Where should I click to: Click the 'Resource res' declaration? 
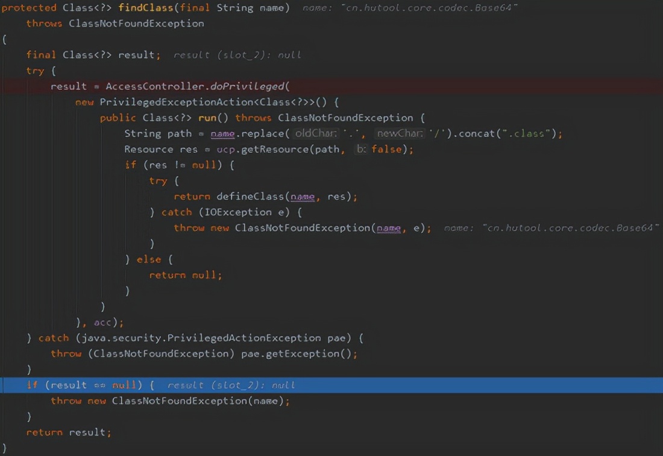coord(161,149)
